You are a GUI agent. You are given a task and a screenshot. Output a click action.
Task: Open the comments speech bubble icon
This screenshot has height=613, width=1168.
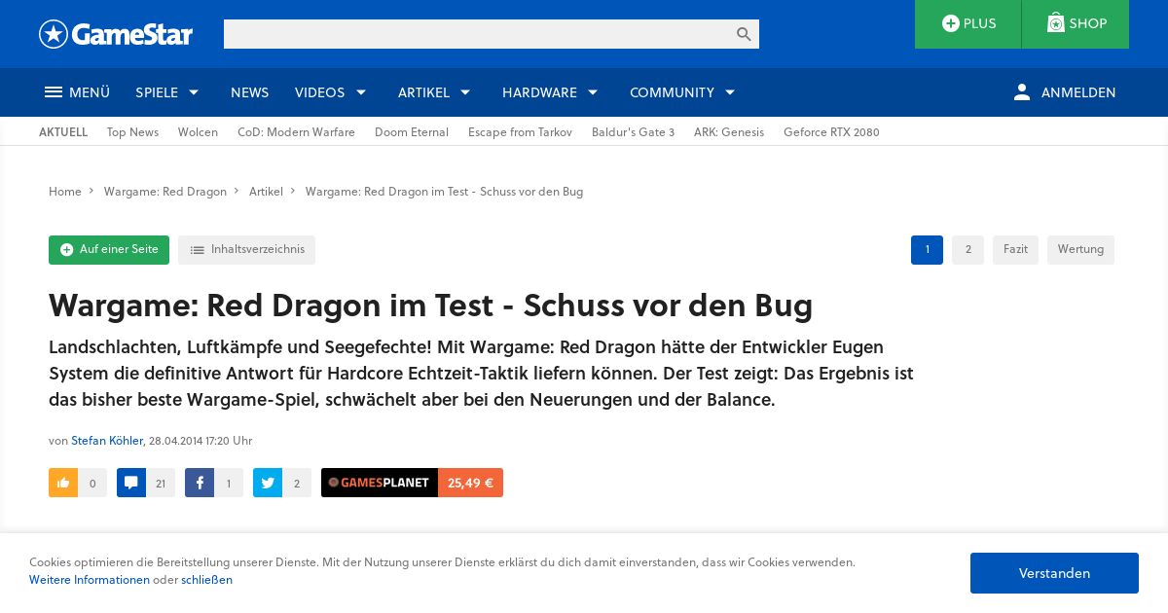pos(131,483)
